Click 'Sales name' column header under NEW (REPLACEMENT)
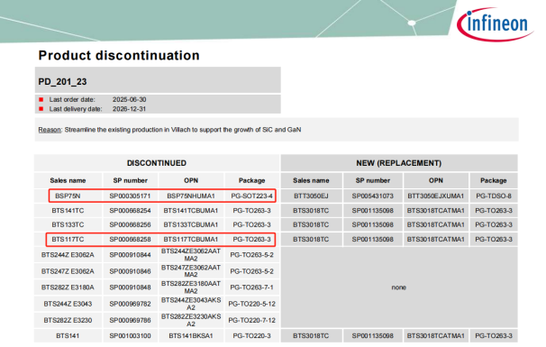 pos(312,180)
